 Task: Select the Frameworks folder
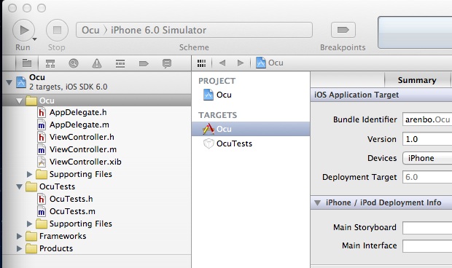click(63, 236)
